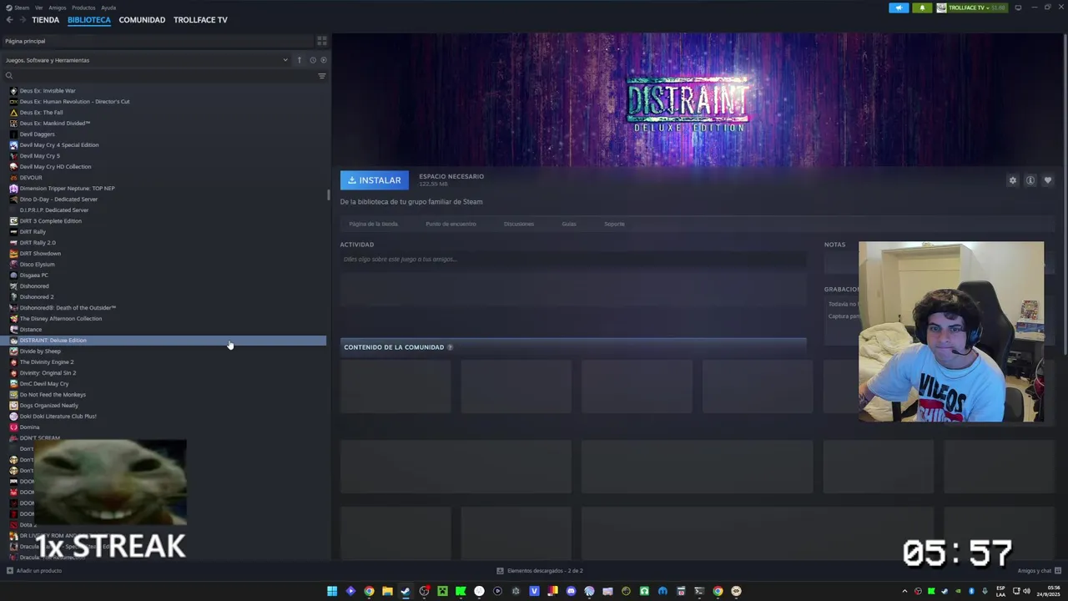Open the Ver menu

pos(39,8)
